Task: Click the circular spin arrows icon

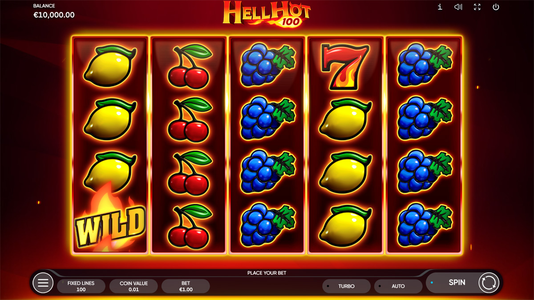Action: 489,283
